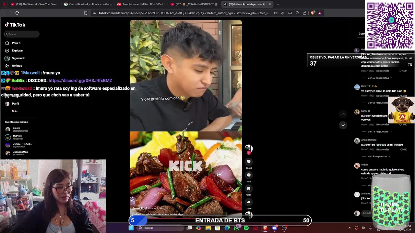Share the video with the arrow icon
This screenshot has height=233, width=415.
pyautogui.click(x=249, y=202)
